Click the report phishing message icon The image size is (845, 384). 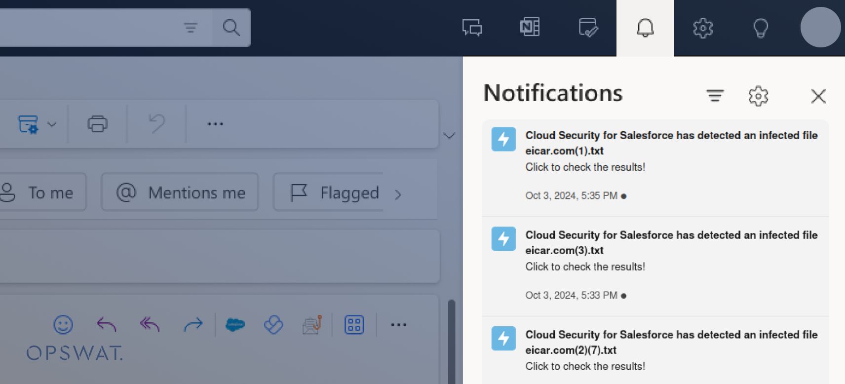(x=312, y=325)
